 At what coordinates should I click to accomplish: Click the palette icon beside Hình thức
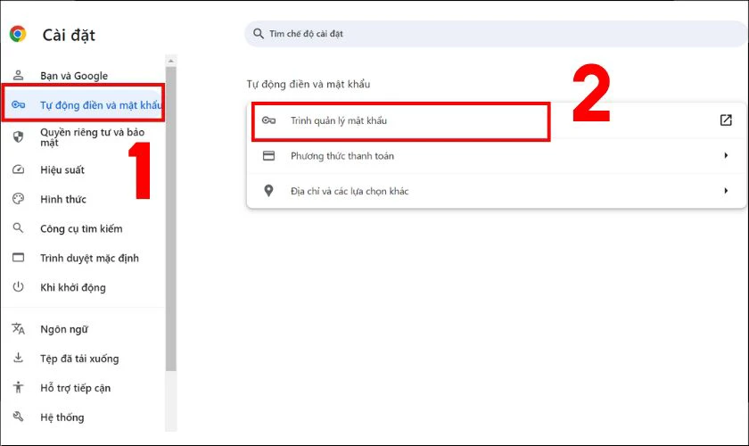coord(18,199)
